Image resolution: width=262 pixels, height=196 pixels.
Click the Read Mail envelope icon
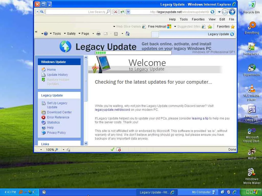(106, 34)
